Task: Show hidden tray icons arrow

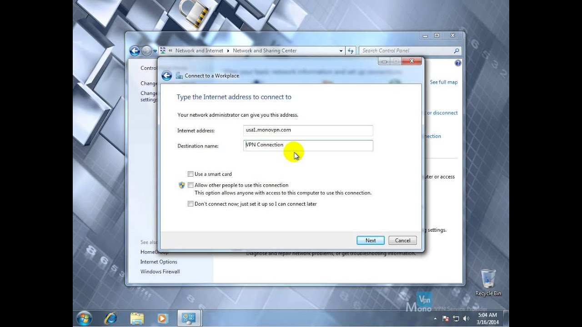Action: 435,319
